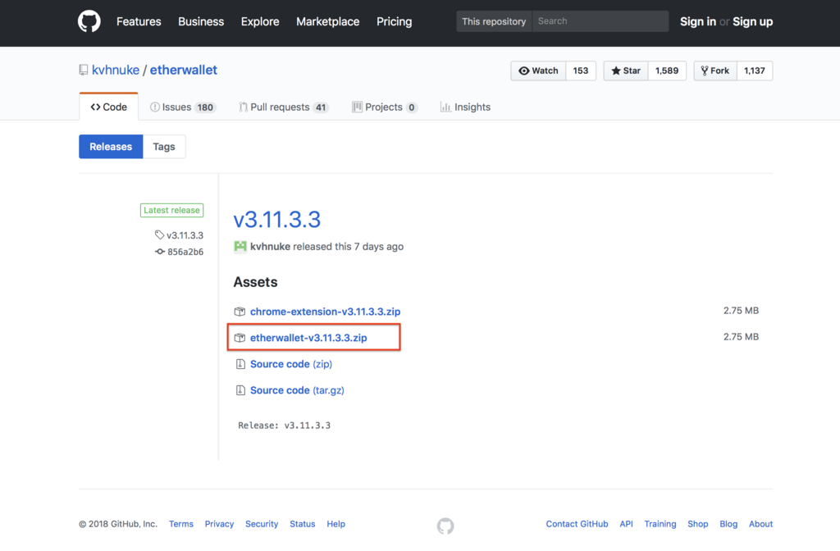
Task: Select the Issues tab
Action: pyautogui.click(x=183, y=107)
